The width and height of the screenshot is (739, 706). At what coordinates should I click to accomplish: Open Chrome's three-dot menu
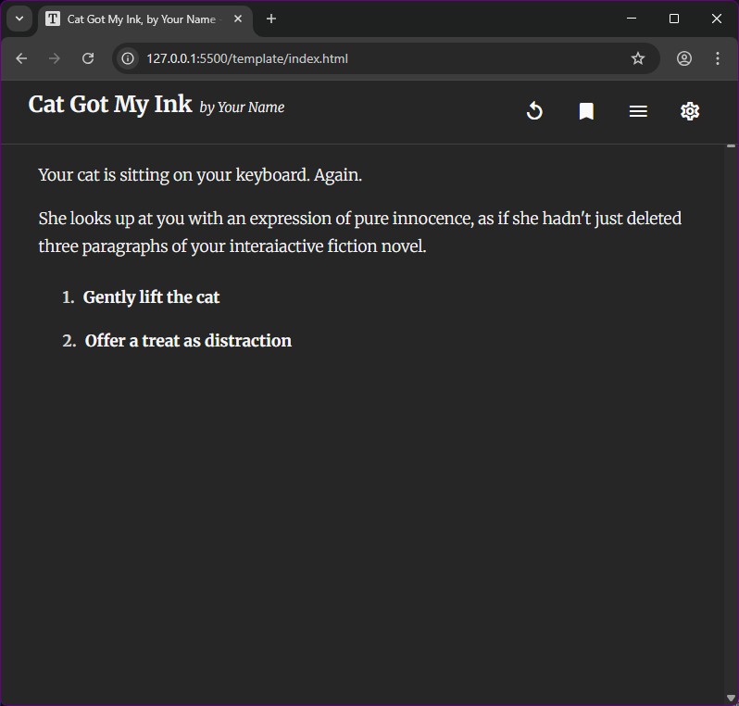point(718,58)
